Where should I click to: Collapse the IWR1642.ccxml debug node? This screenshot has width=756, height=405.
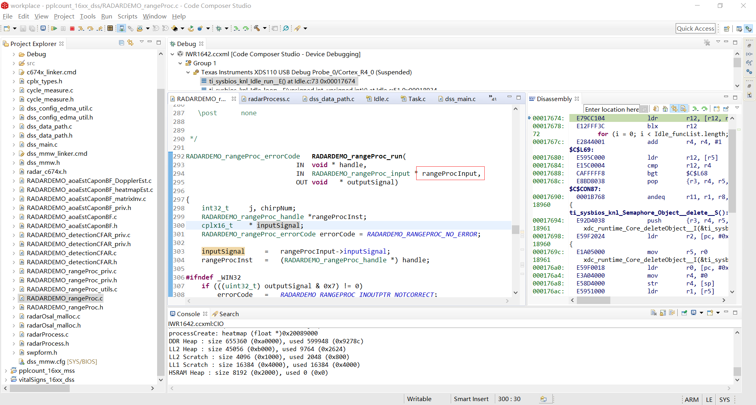(172, 54)
